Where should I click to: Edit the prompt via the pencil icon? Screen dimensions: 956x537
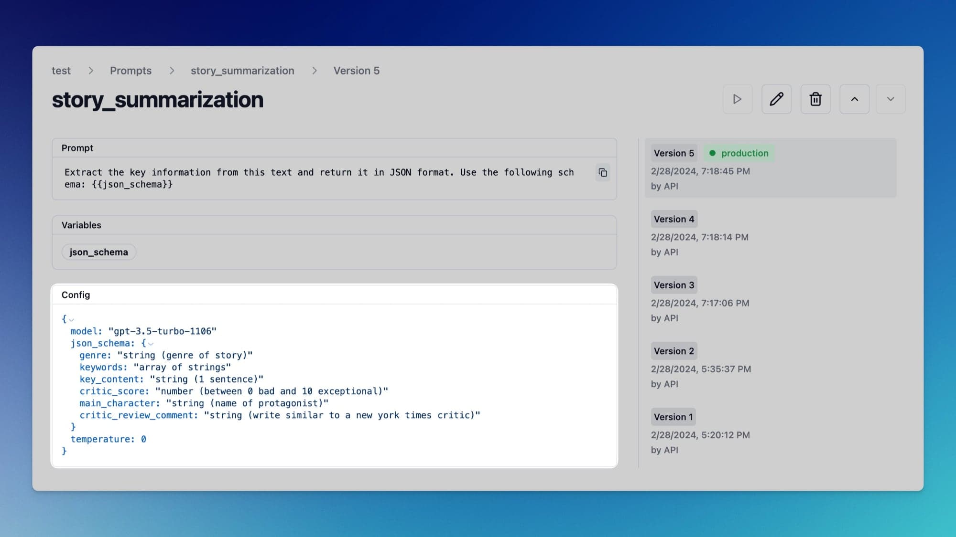(776, 99)
